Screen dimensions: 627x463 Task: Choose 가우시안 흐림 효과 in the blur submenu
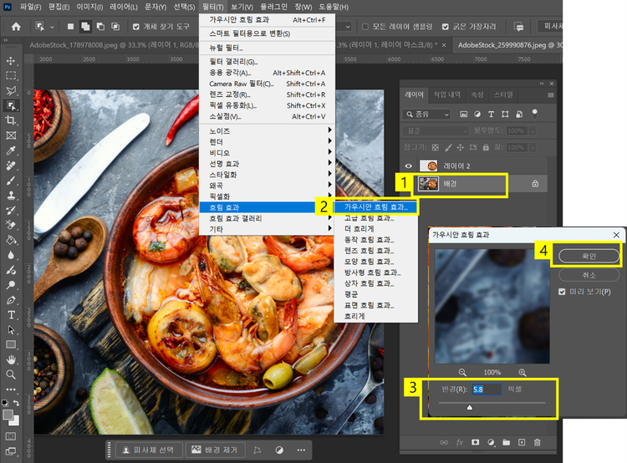pyautogui.click(x=376, y=207)
